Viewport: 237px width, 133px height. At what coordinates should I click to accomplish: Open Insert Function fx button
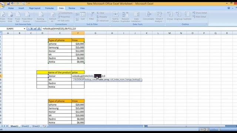[39, 28]
